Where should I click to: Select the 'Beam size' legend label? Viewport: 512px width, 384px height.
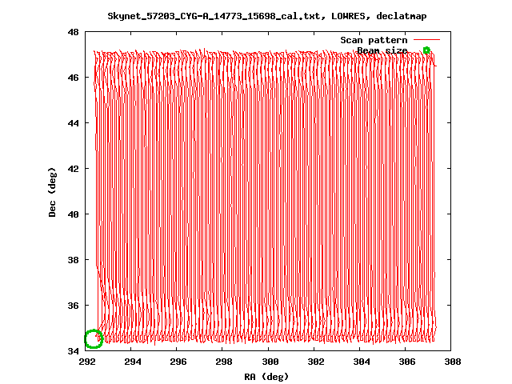(382, 50)
